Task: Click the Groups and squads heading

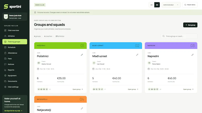Action: point(49,25)
